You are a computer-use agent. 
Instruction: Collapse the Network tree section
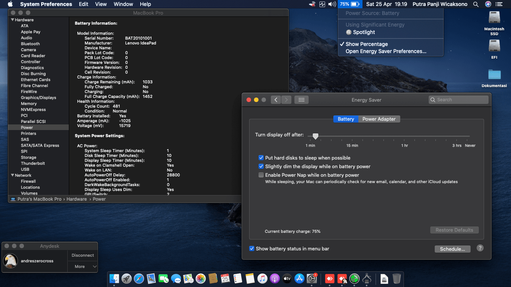pyautogui.click(x=13, y=175)
